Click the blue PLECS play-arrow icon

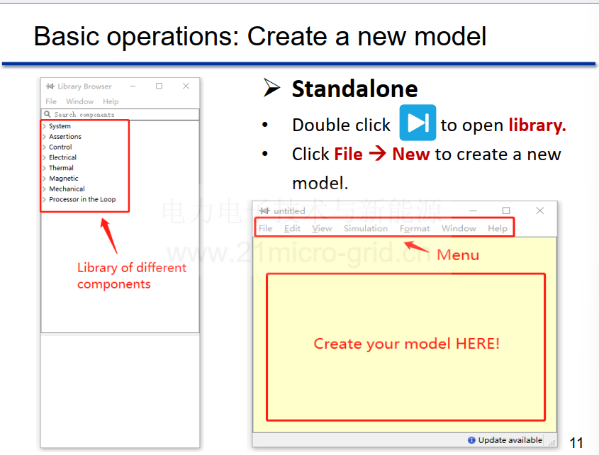(418, 123)
